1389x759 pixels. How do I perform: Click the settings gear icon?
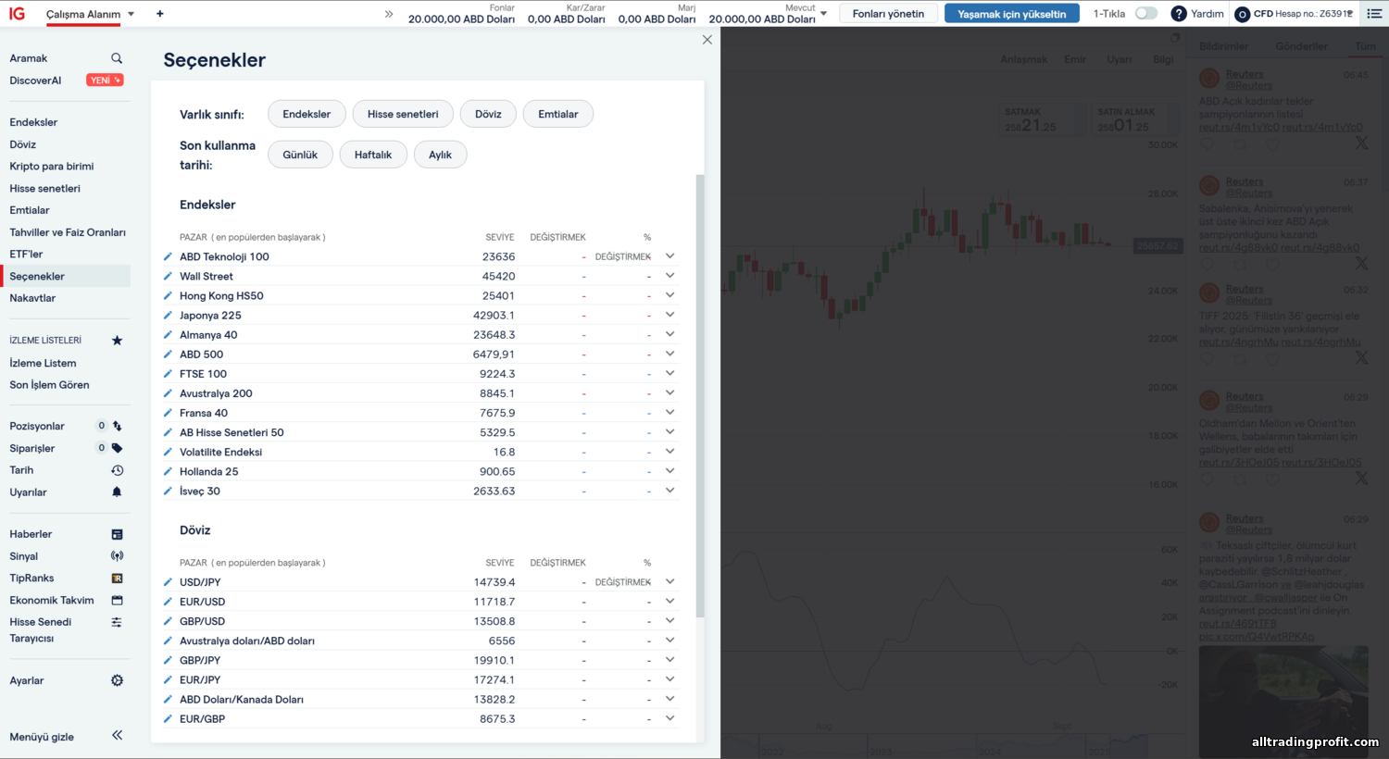click(117, 680)
